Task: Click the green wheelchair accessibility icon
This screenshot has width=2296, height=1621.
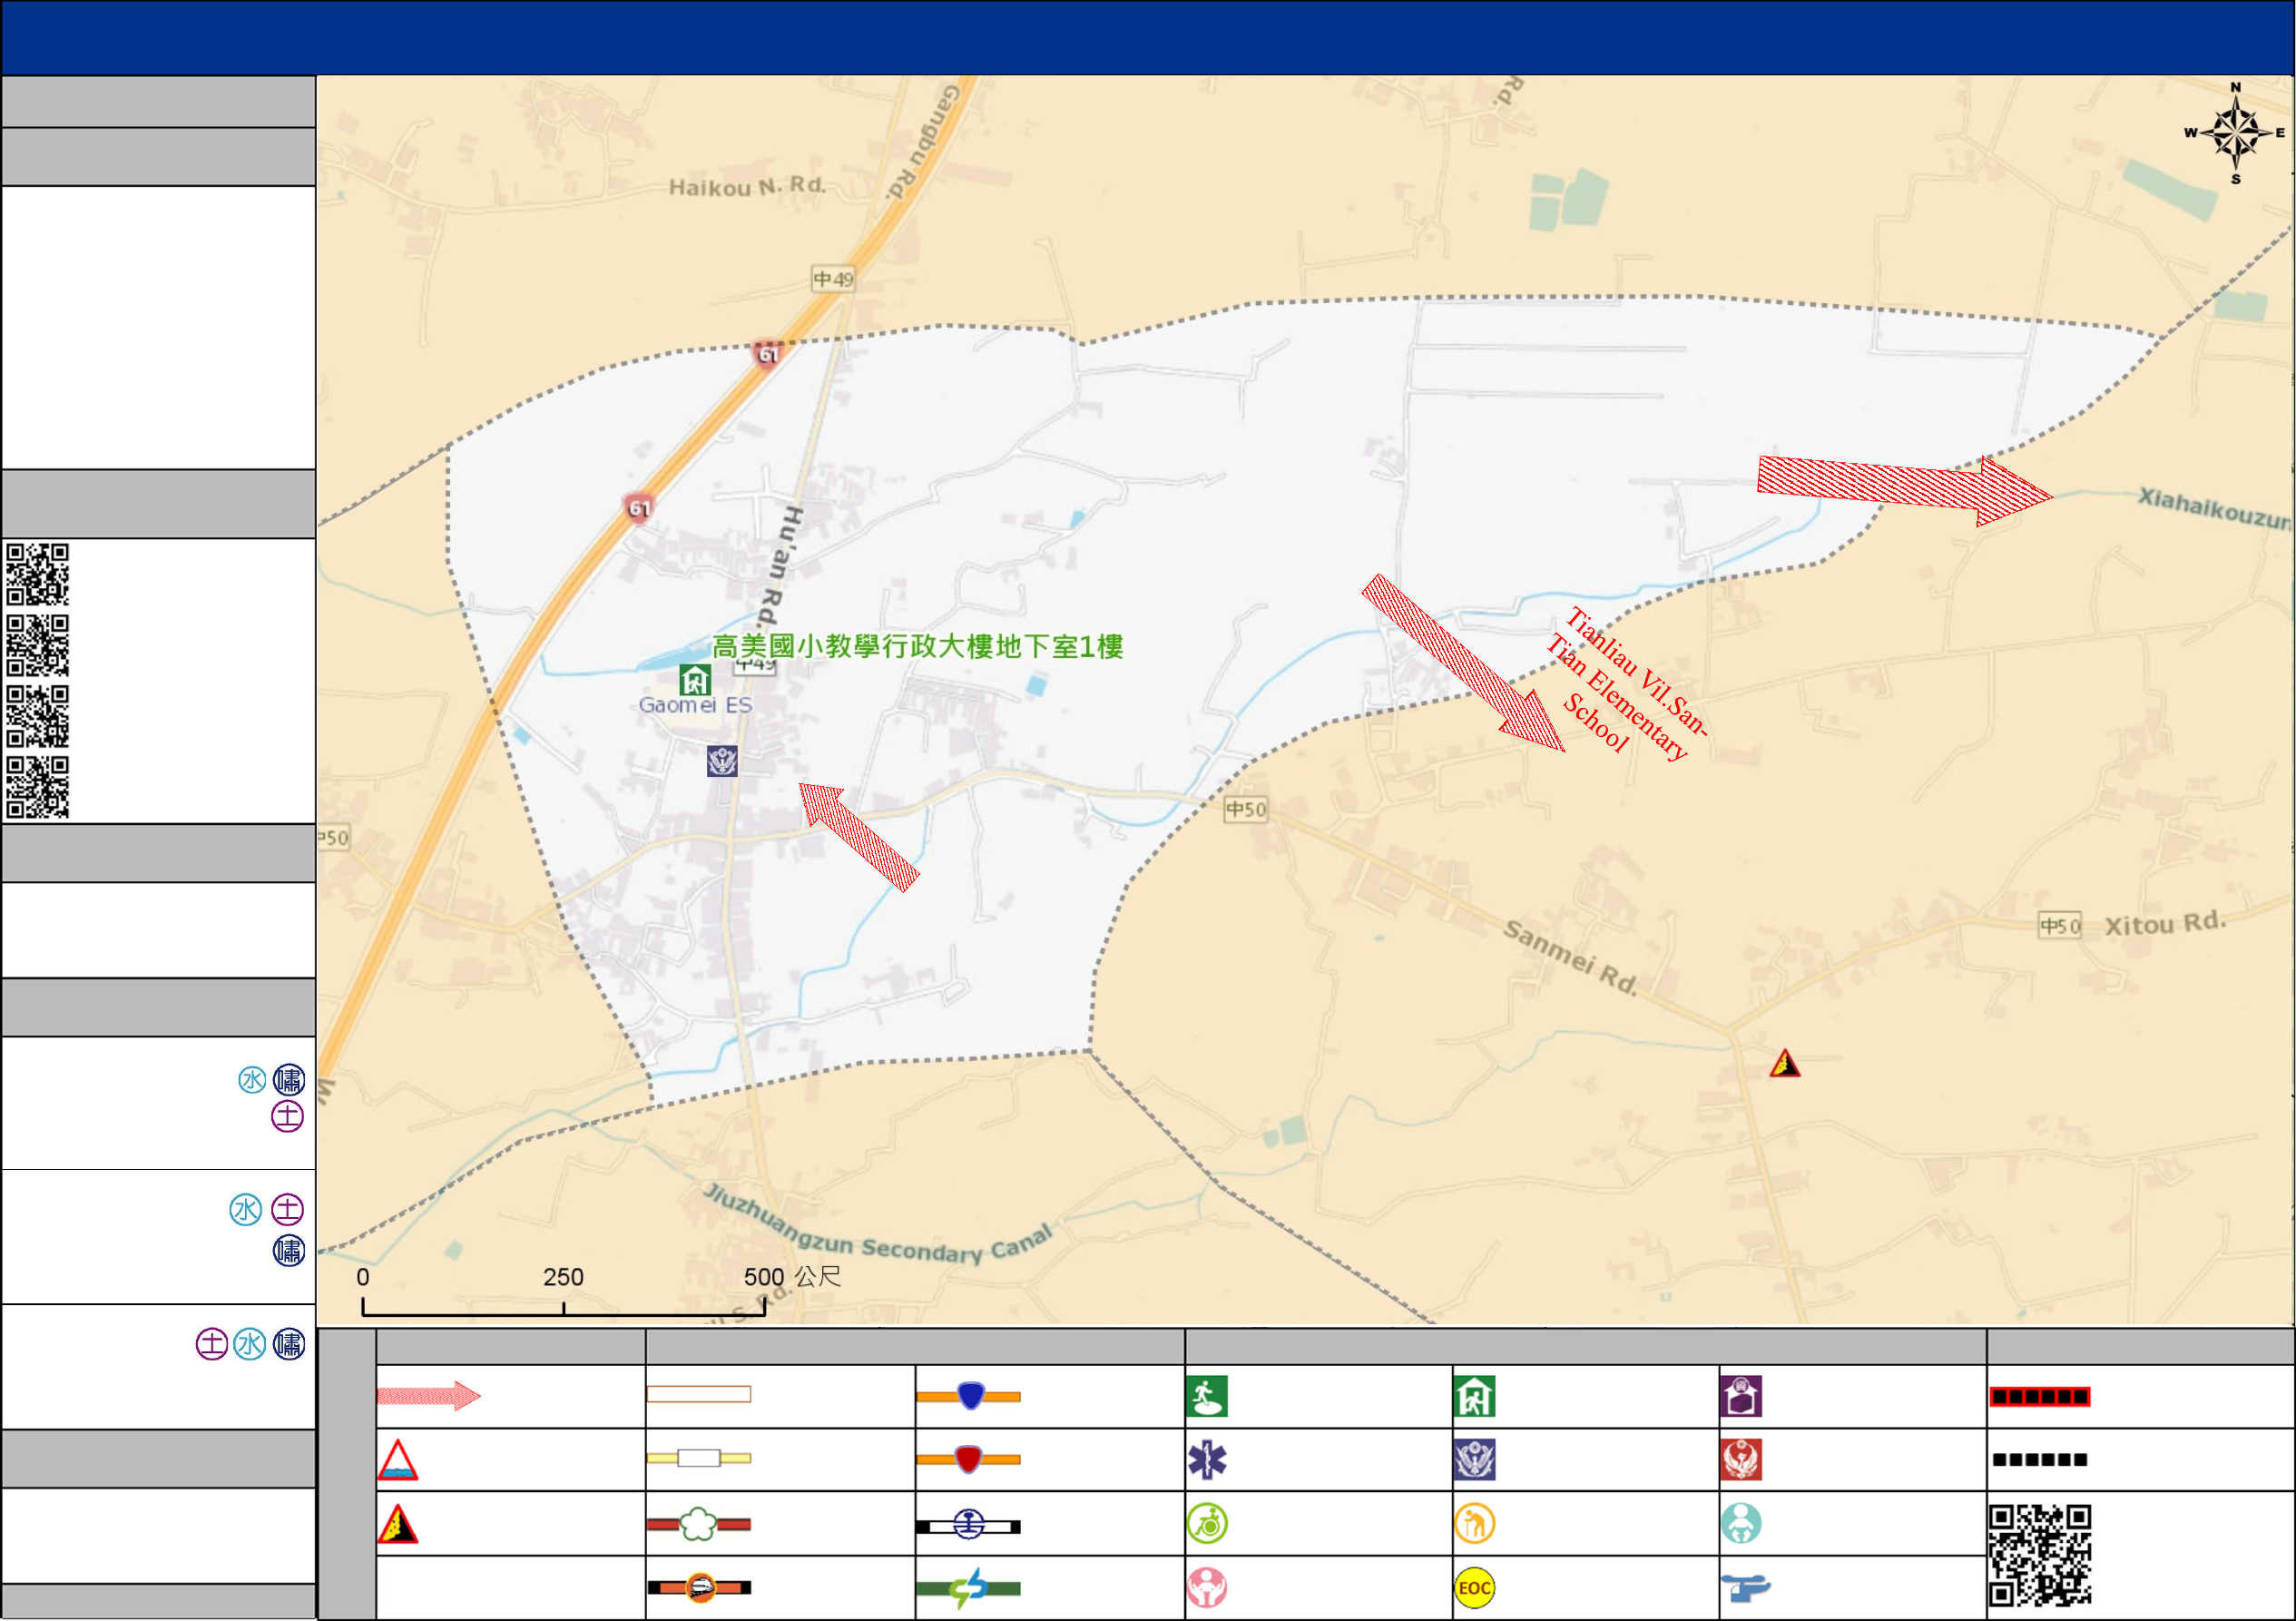Action: tap(1207, 1524)
